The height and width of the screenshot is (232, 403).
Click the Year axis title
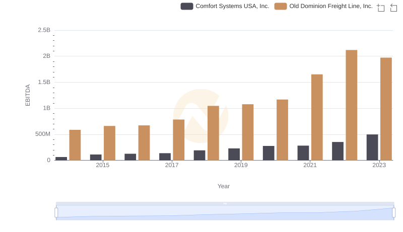224,186
